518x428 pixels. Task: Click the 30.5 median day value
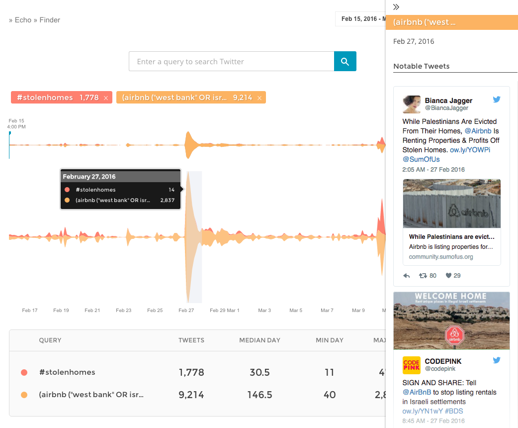(x=259, y=372)
